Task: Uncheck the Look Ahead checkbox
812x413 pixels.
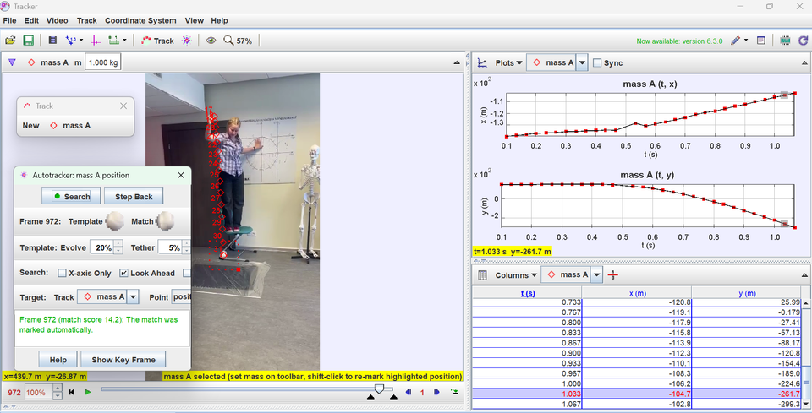Action: tap(123, 273)
